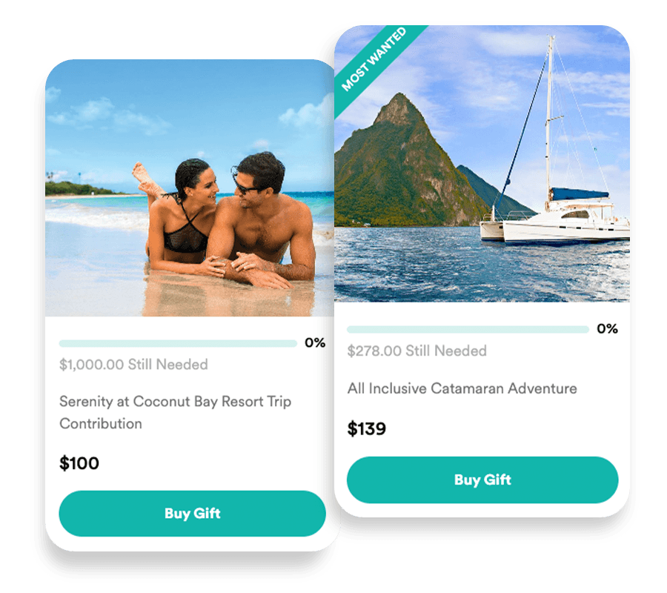This screenshot has height=593, width=667.
Task: Open the beach couple photo thumbnail
Action: (190, 188)
